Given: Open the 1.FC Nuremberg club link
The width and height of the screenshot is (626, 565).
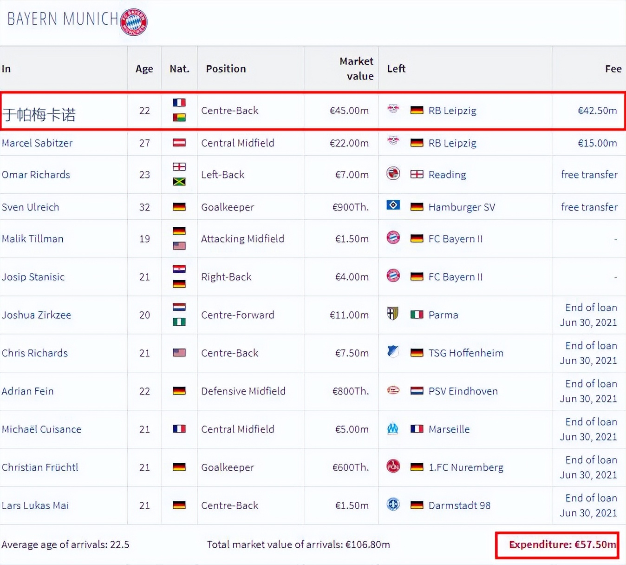Looking at the screenshot, I should pyautogui.click(x=466, y=467).
